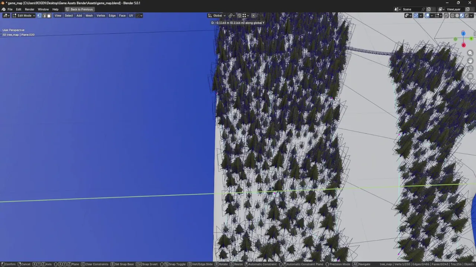Click the User Perspective label text
476x267 pixels.
tap(13, 30)
